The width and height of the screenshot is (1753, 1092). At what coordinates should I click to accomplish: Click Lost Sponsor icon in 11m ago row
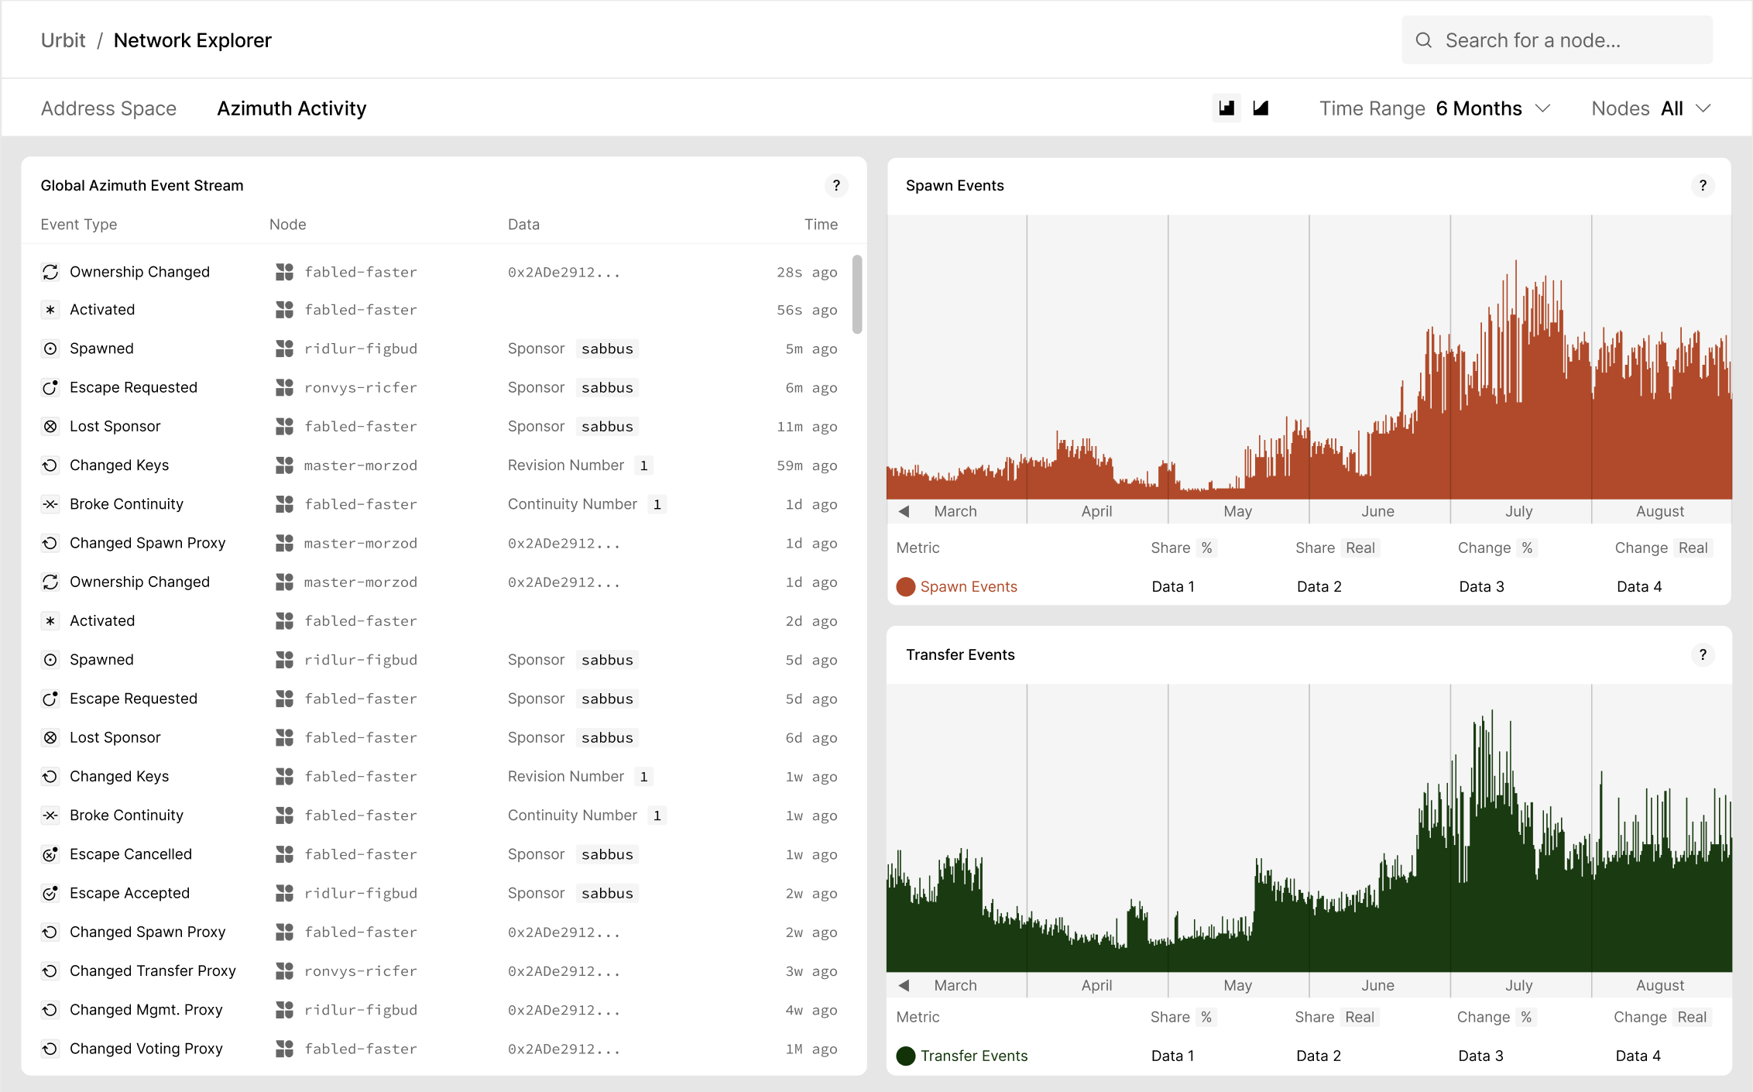pos(50,427)
